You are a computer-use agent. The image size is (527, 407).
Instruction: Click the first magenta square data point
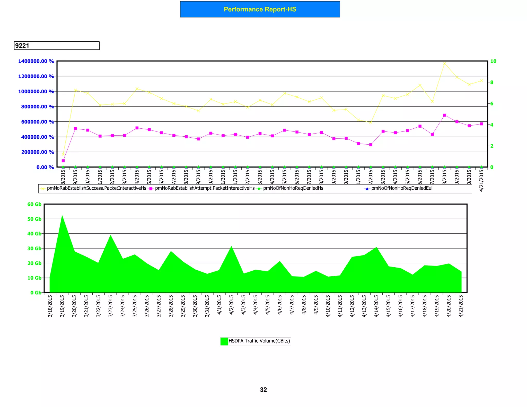tap(63, 161)
